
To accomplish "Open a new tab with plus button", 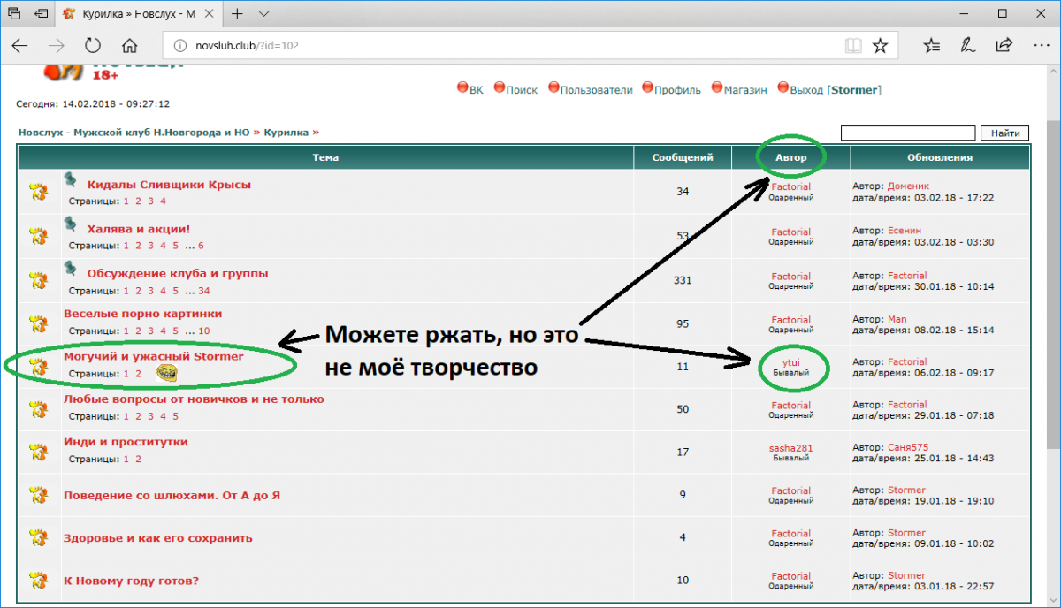I will 238,14.
